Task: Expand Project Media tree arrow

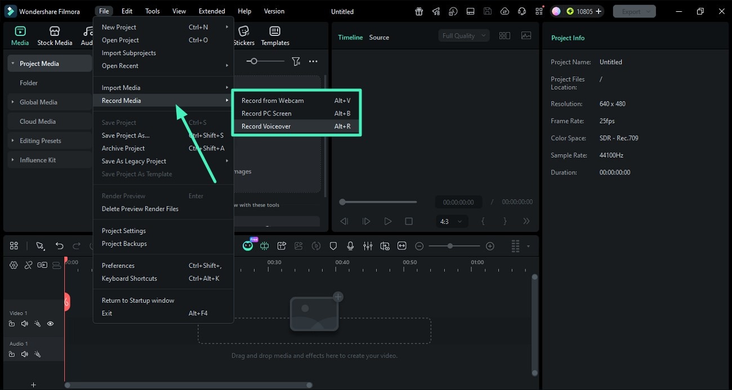Action: [12, 64]
